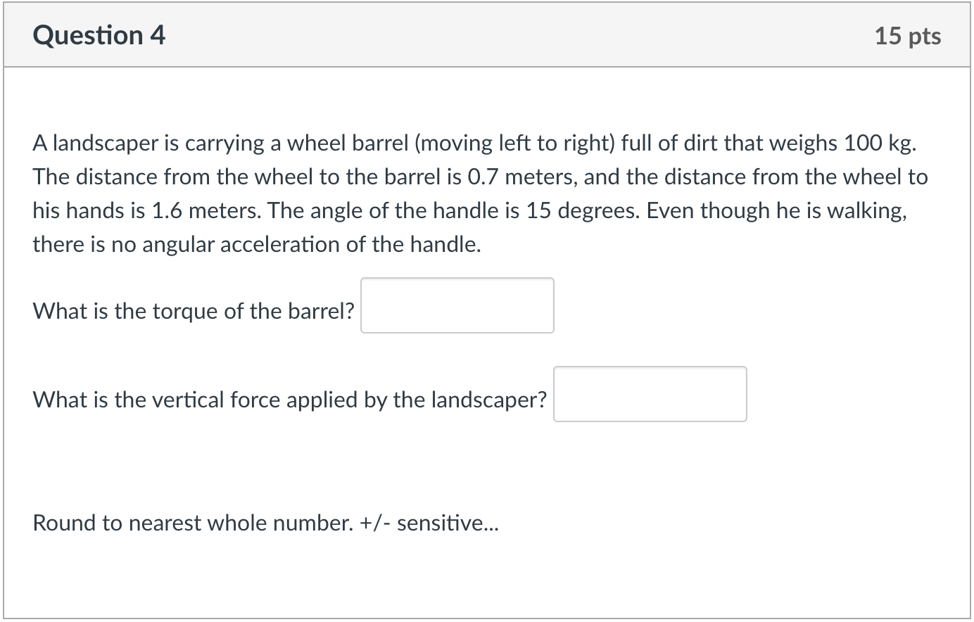Click the 15 pts label

click(907, 35)
